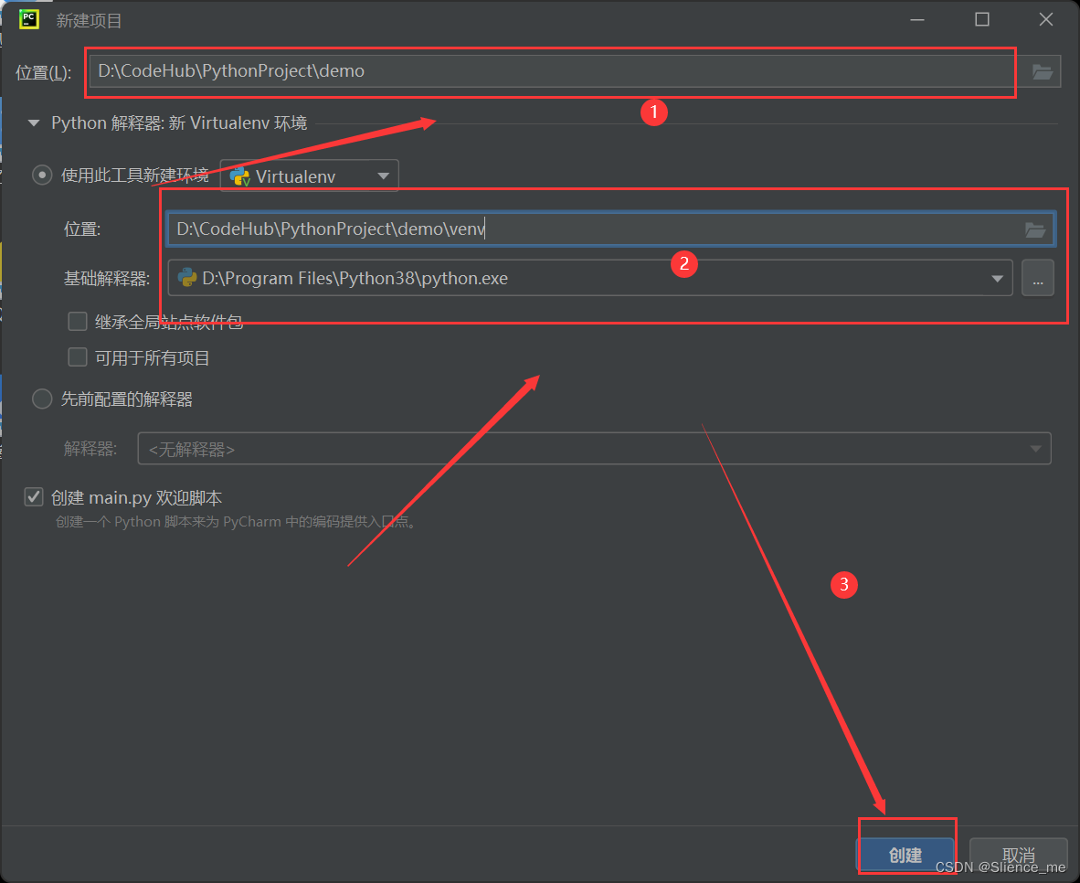Viewport: 1080px width, 883px height.
Task: Click venv location input field
Action: [x=610, y=229]
